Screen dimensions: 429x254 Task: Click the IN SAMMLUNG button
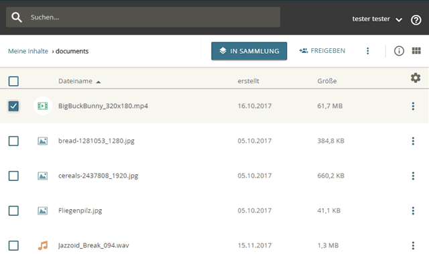coord(249,51)
